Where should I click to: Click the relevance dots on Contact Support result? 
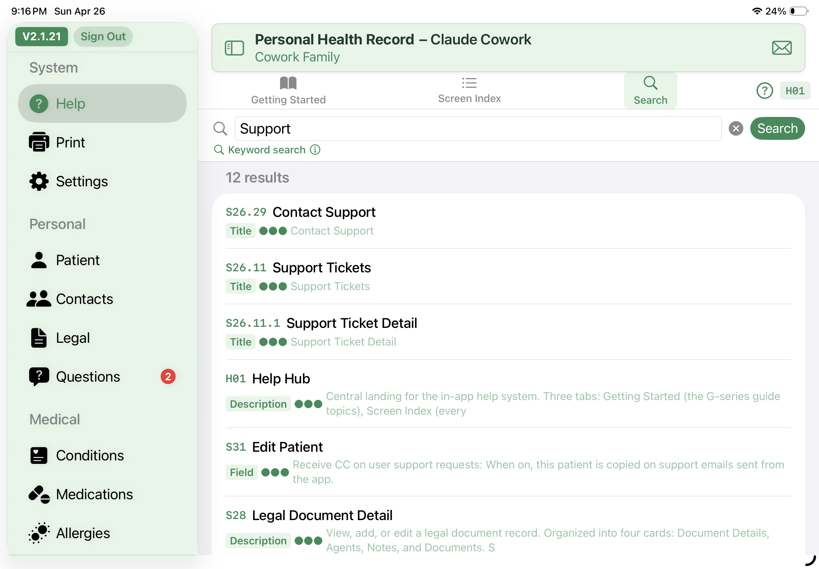[273, 231]
